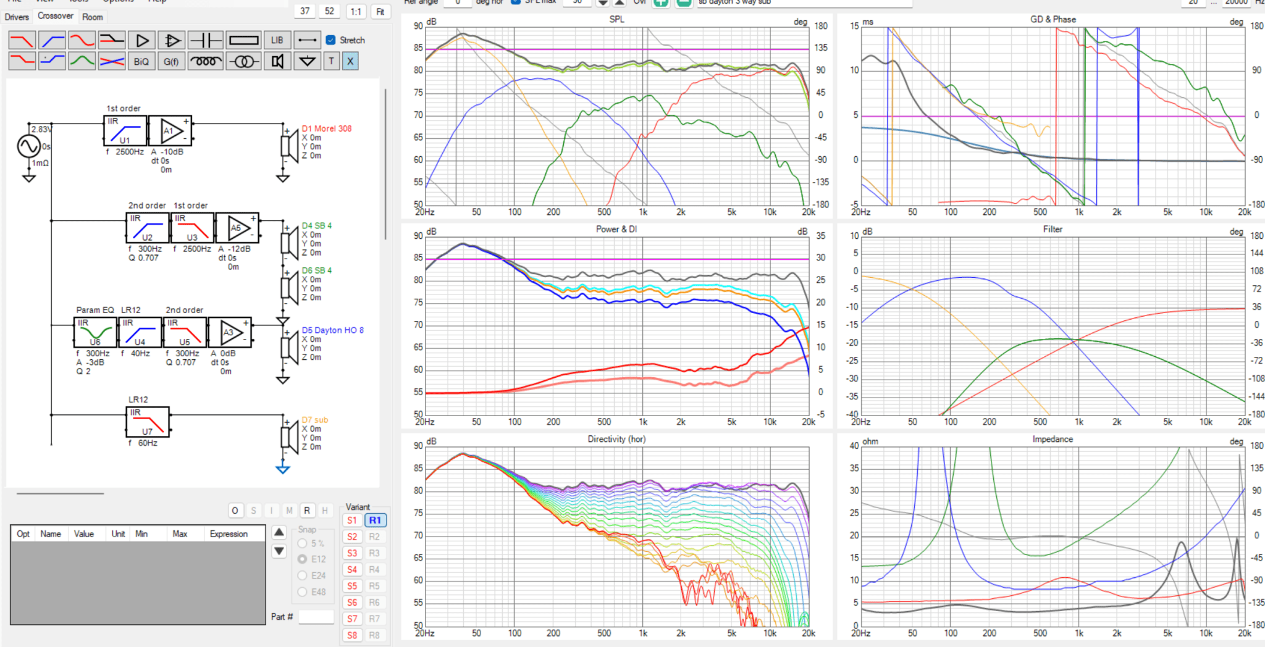Select the A1 gain block at -10dB
1265x647 pixels.
click(170, 131)
